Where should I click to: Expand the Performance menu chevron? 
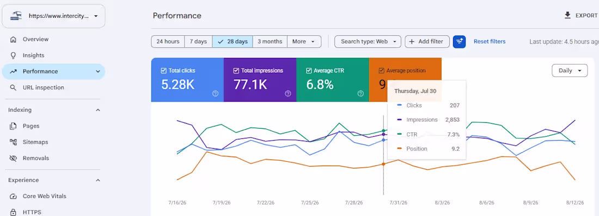(x=98, y=71)
